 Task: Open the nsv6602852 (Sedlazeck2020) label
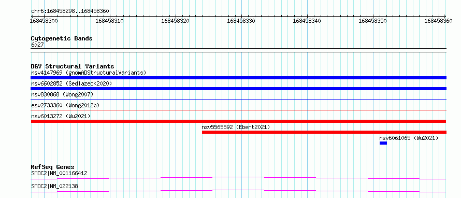71,83
